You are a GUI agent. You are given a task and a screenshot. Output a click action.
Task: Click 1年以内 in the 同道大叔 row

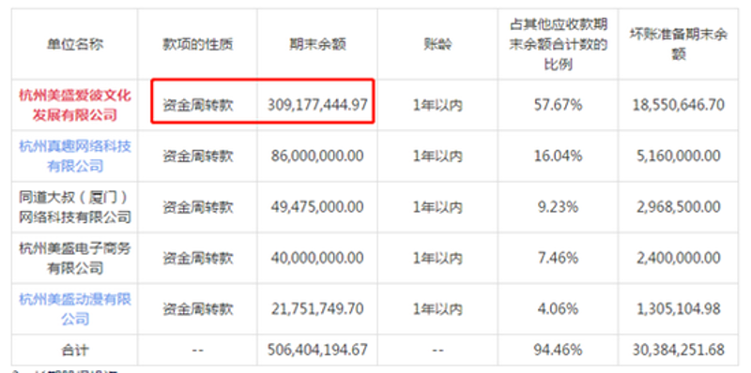437,207
